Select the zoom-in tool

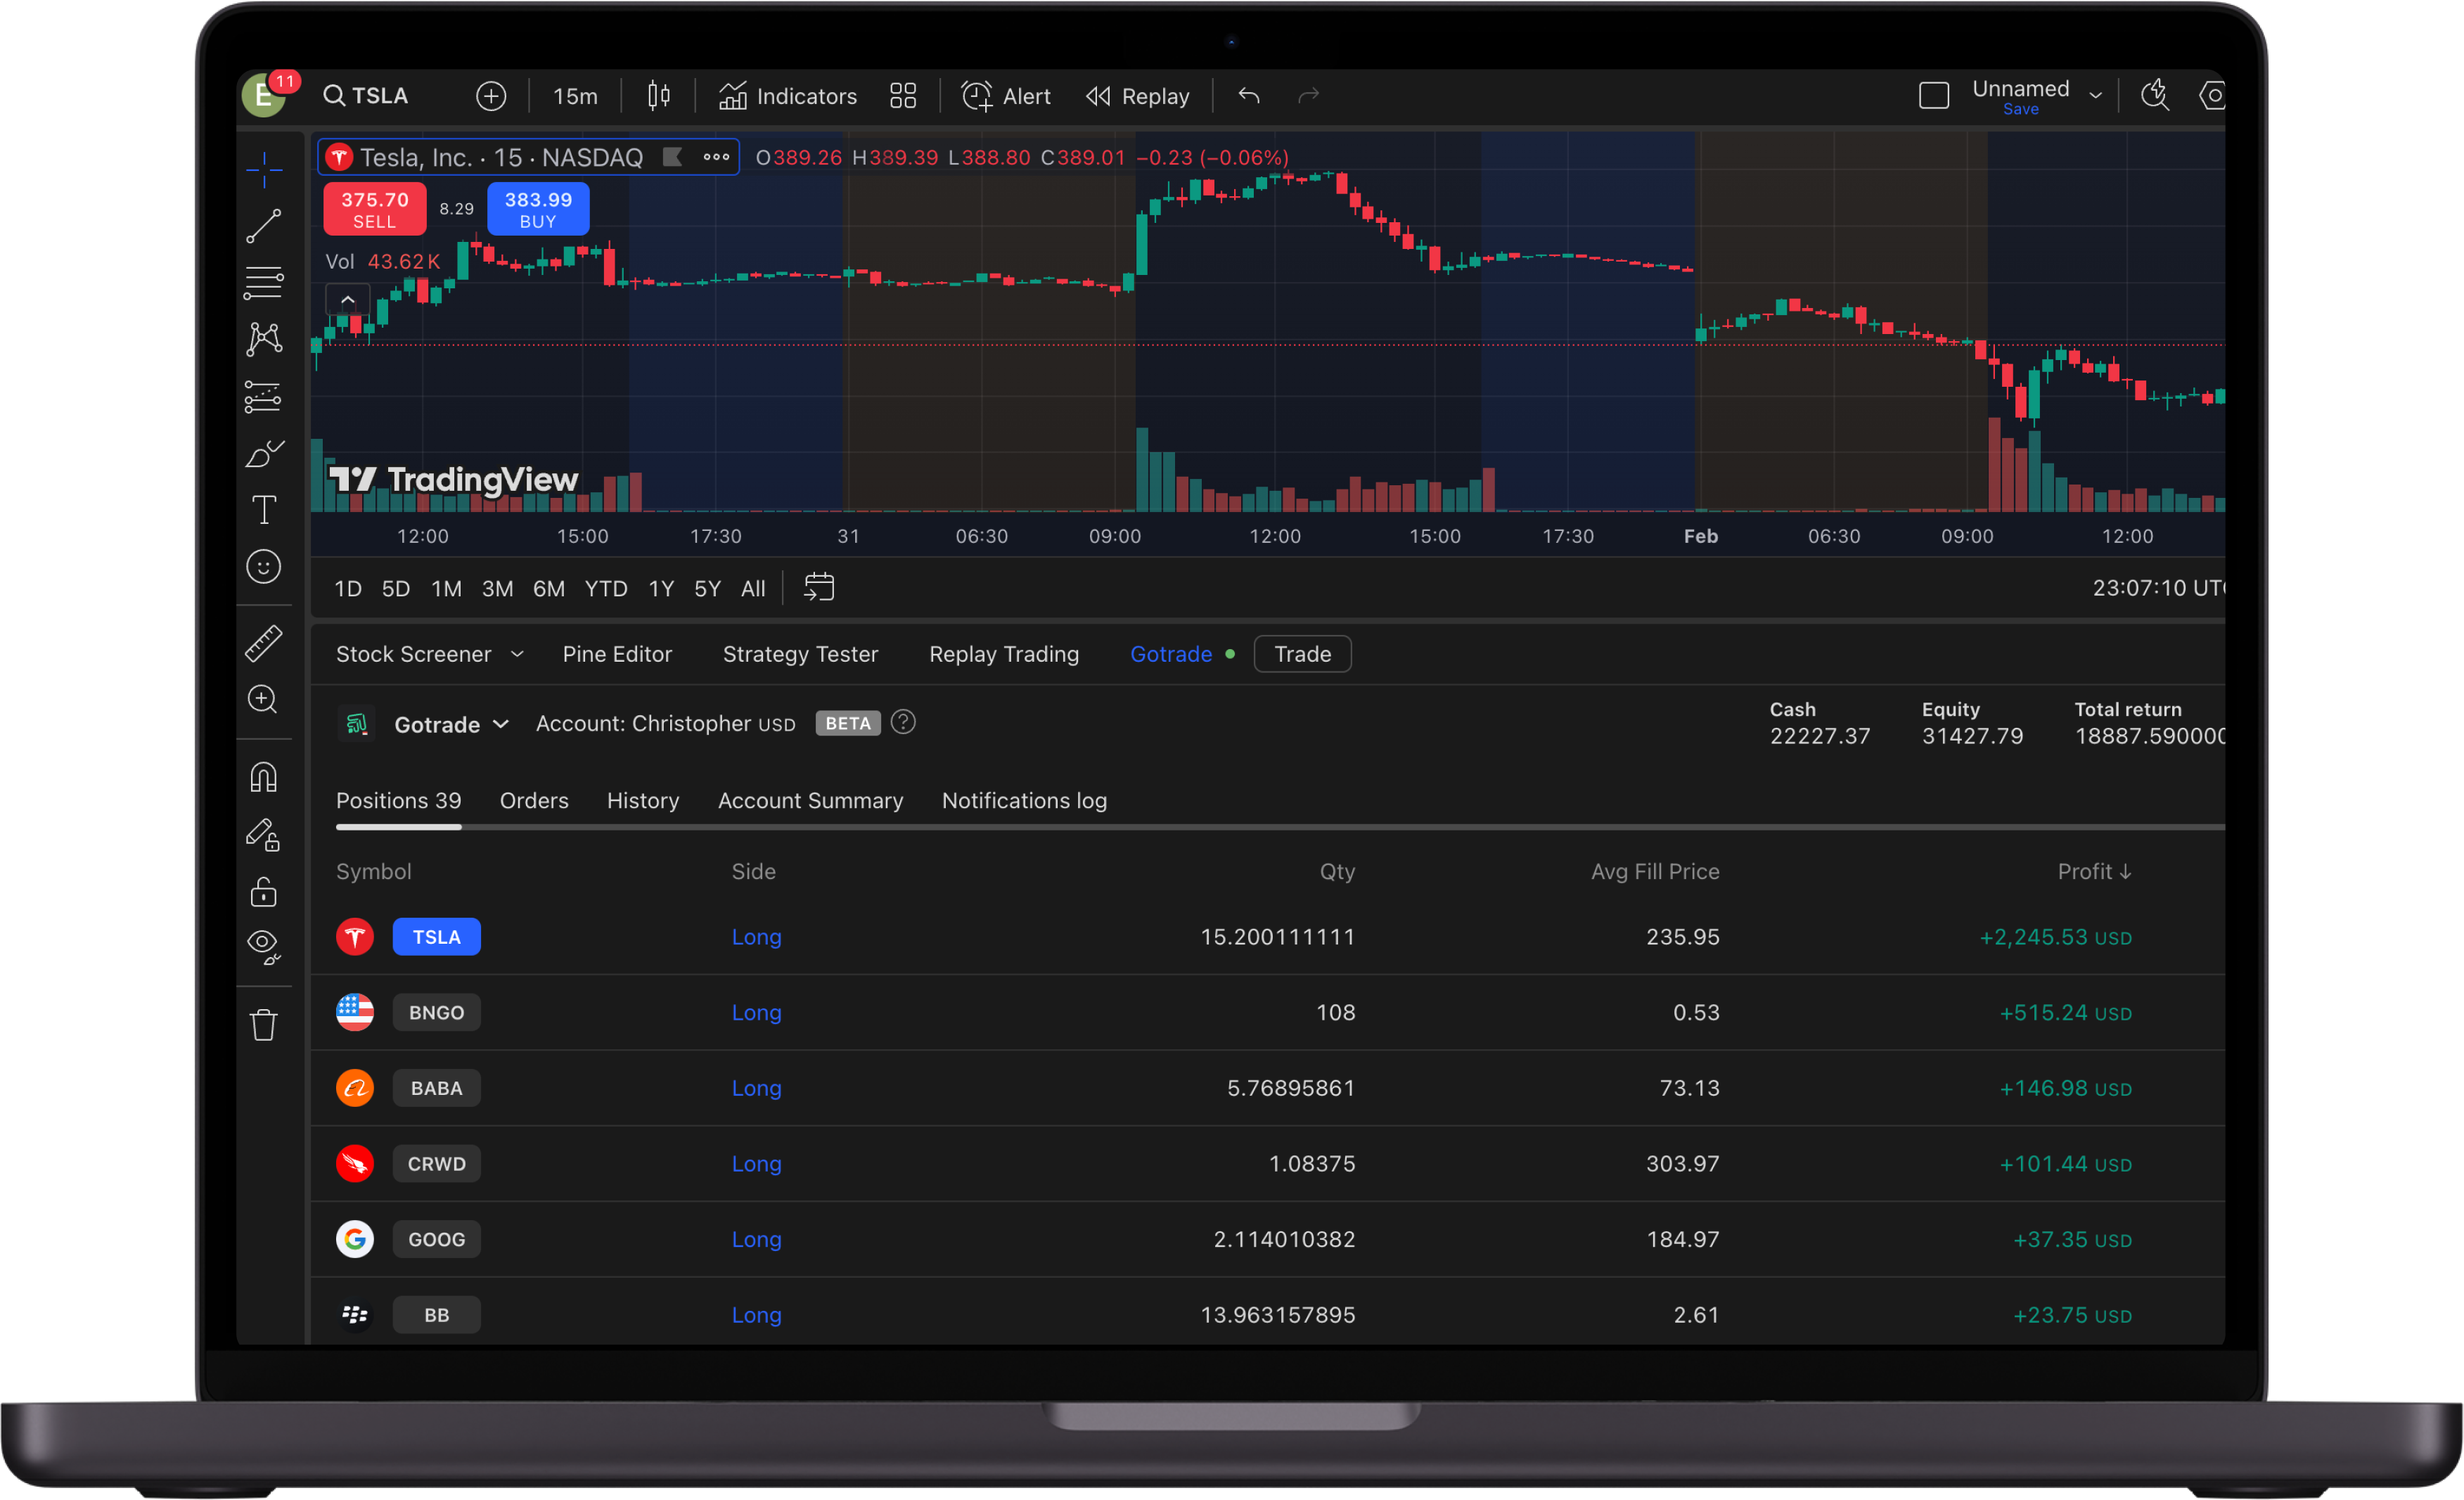coord(263,700)
